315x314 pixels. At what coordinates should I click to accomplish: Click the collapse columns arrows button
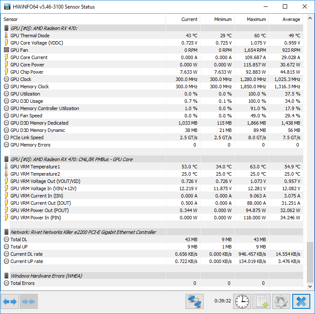[x=29, y=301]
